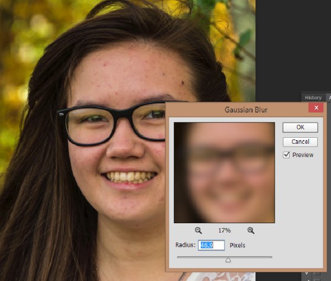Click the blurred preview thumbnail in the dialog
The image size is (331, 281).
pos(224,172)
